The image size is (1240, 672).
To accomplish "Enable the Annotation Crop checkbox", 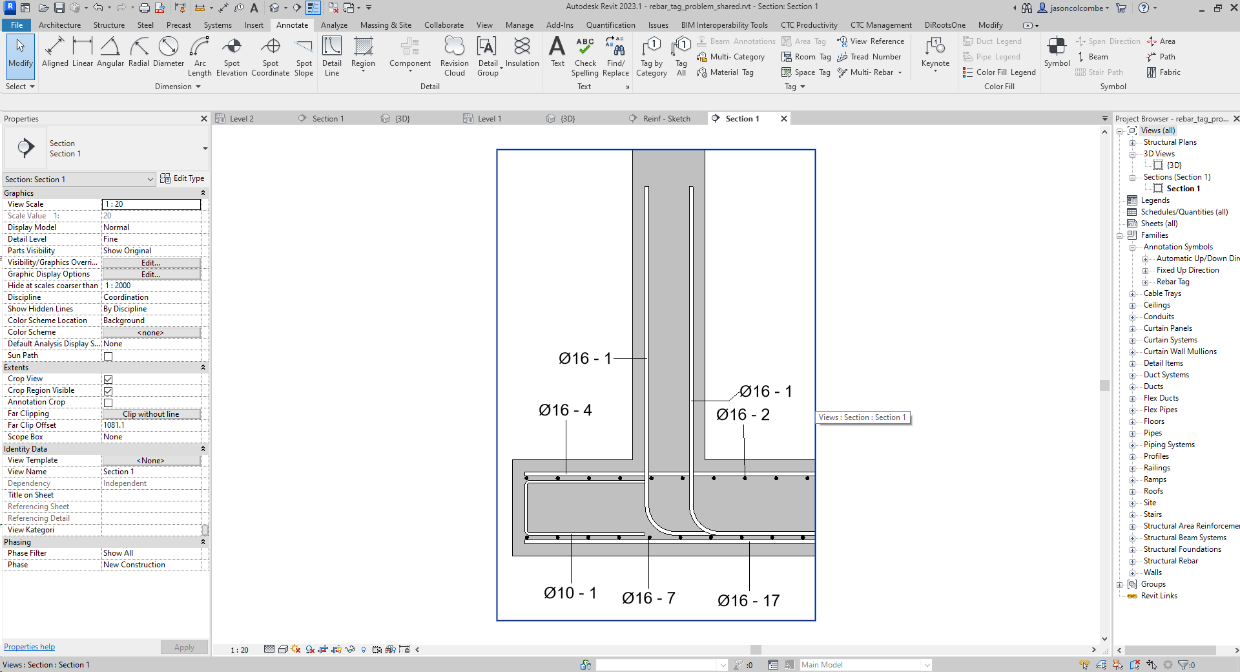I will coord(107,402).
